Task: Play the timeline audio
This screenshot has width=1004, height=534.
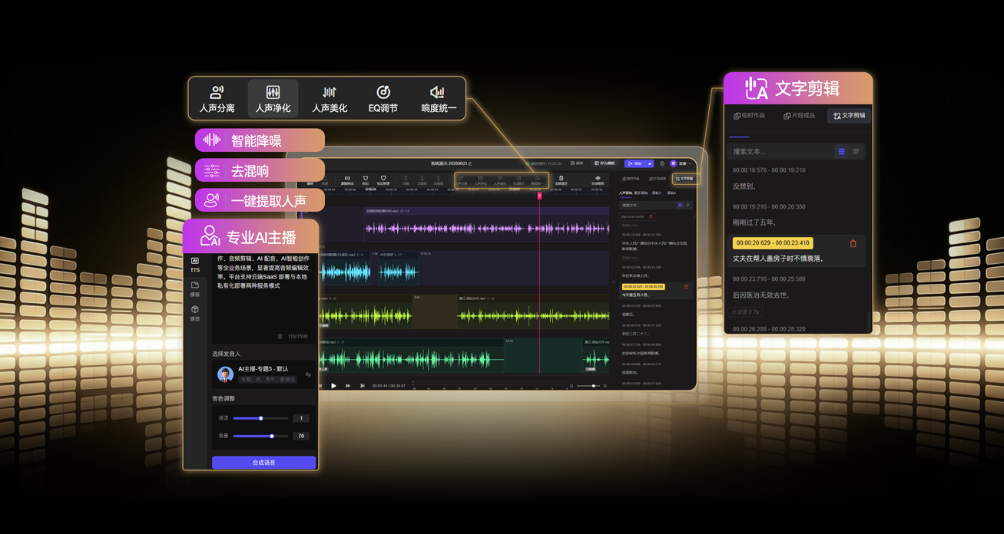Action: click(333, 386)
